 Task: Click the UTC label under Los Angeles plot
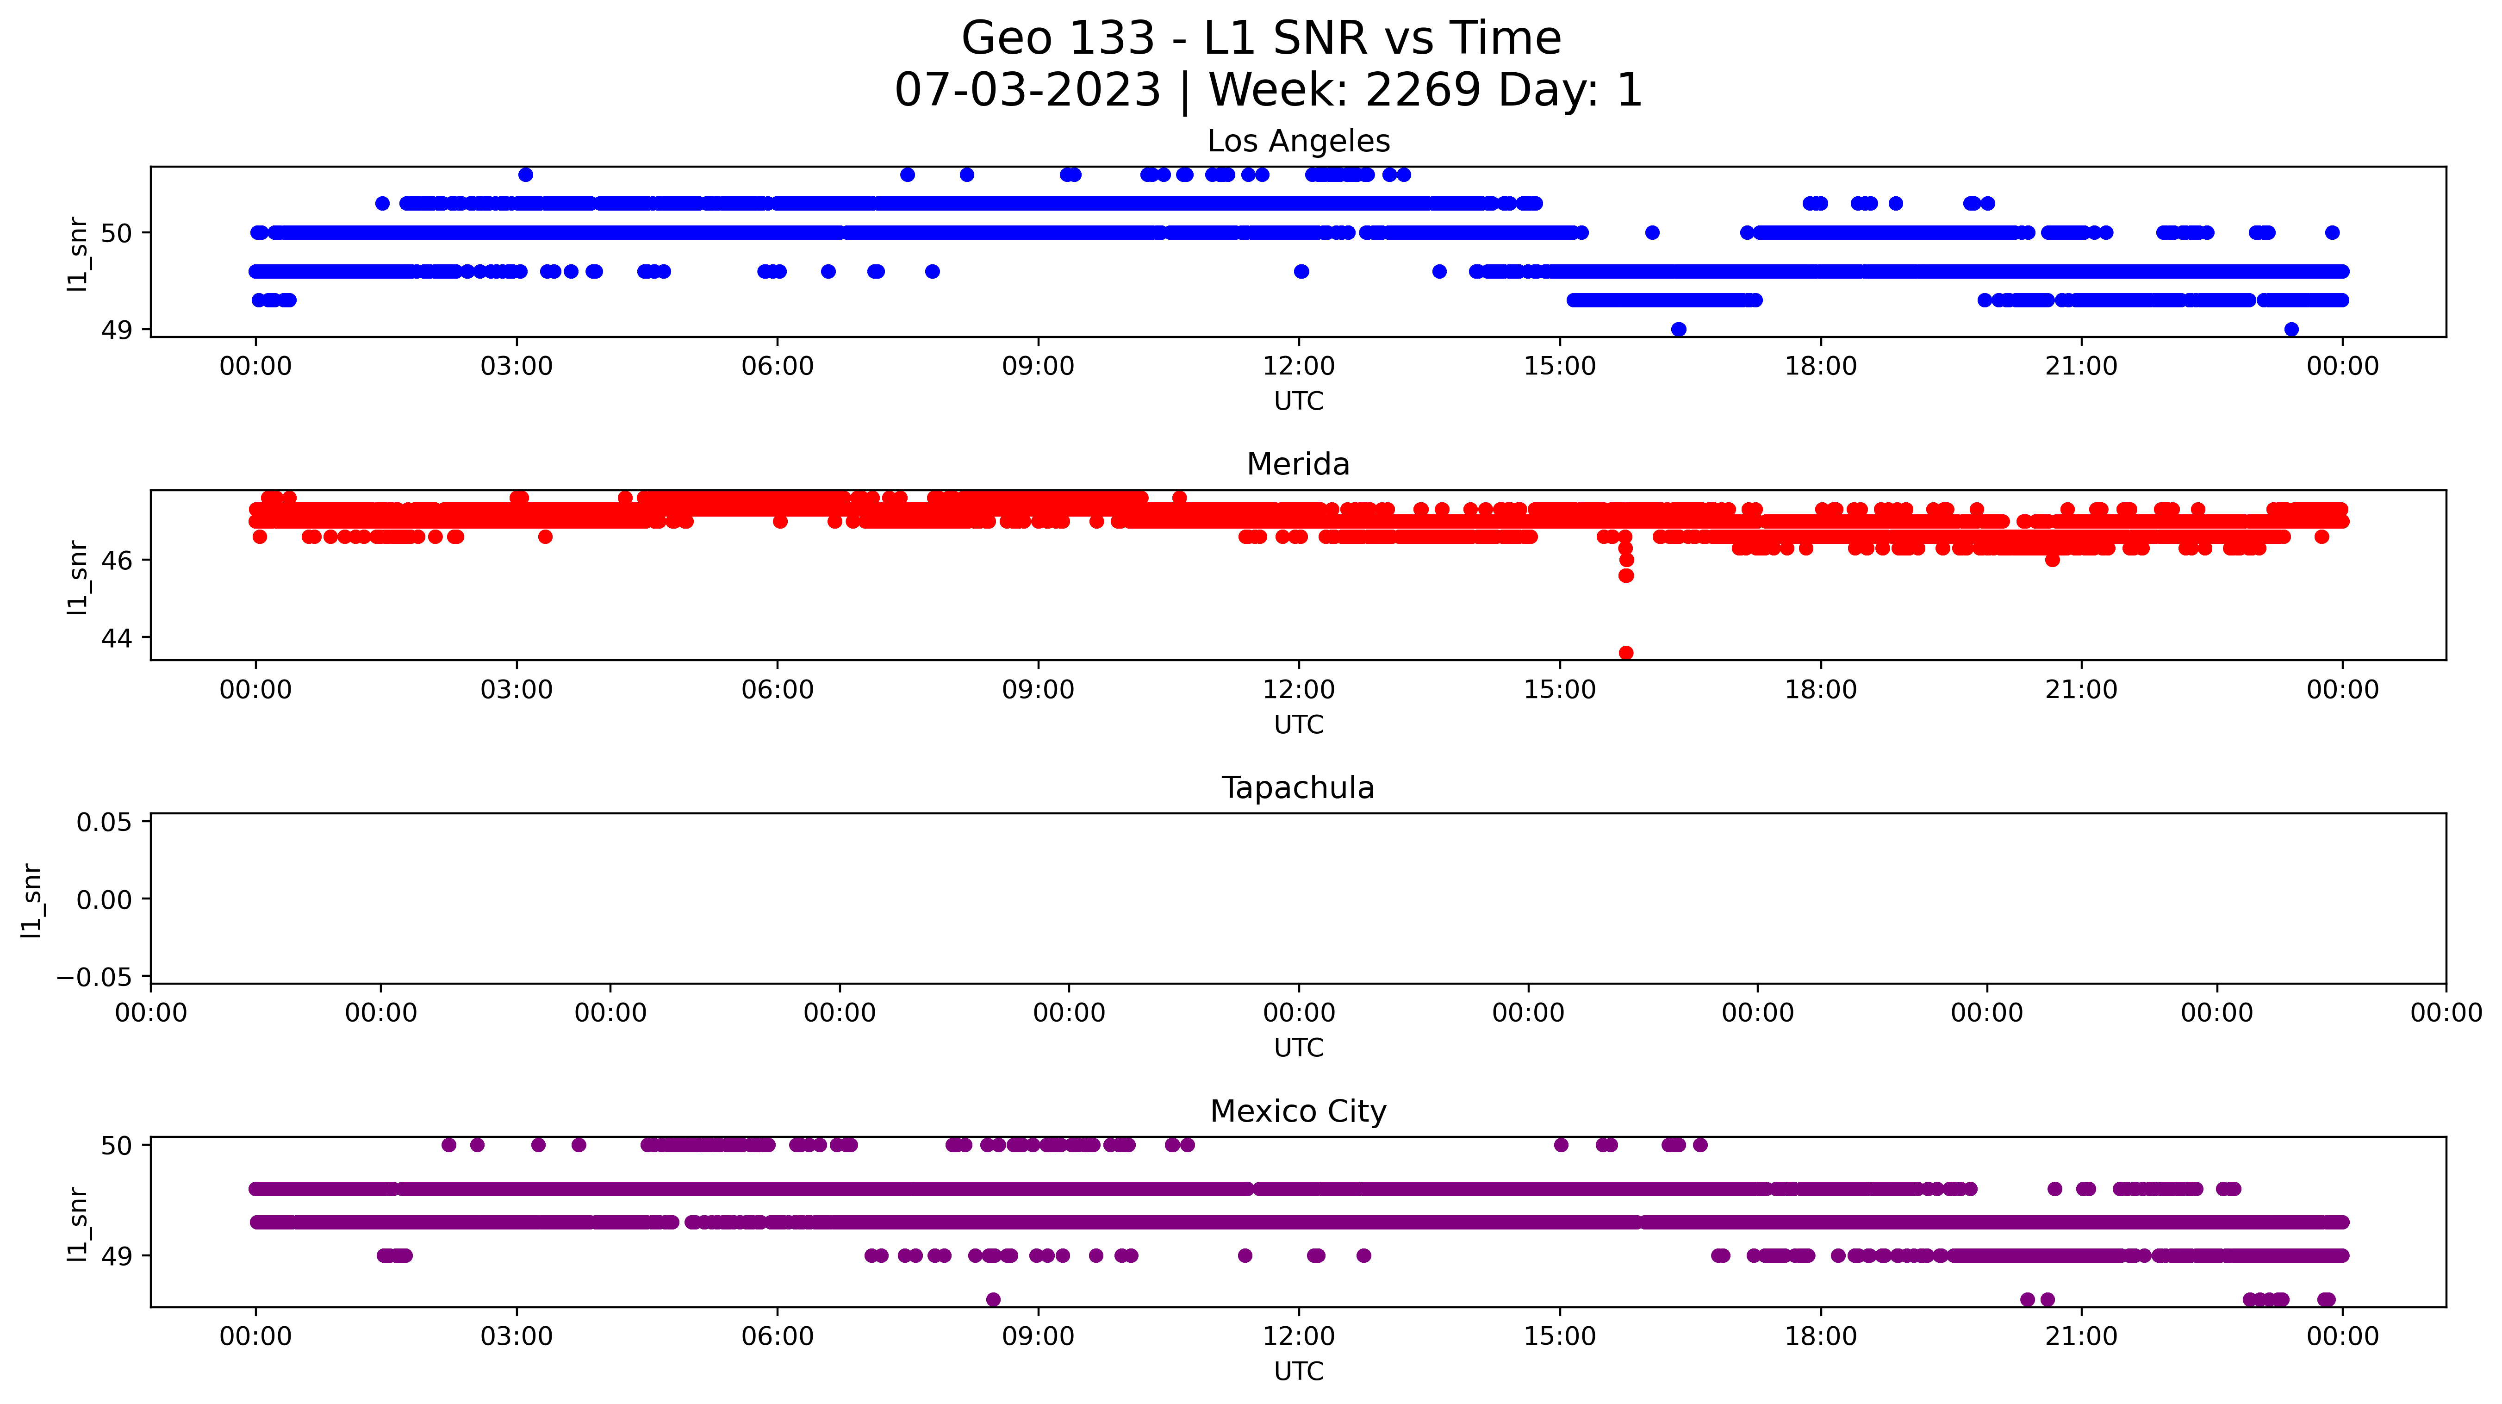click(x=1298, y=401)
